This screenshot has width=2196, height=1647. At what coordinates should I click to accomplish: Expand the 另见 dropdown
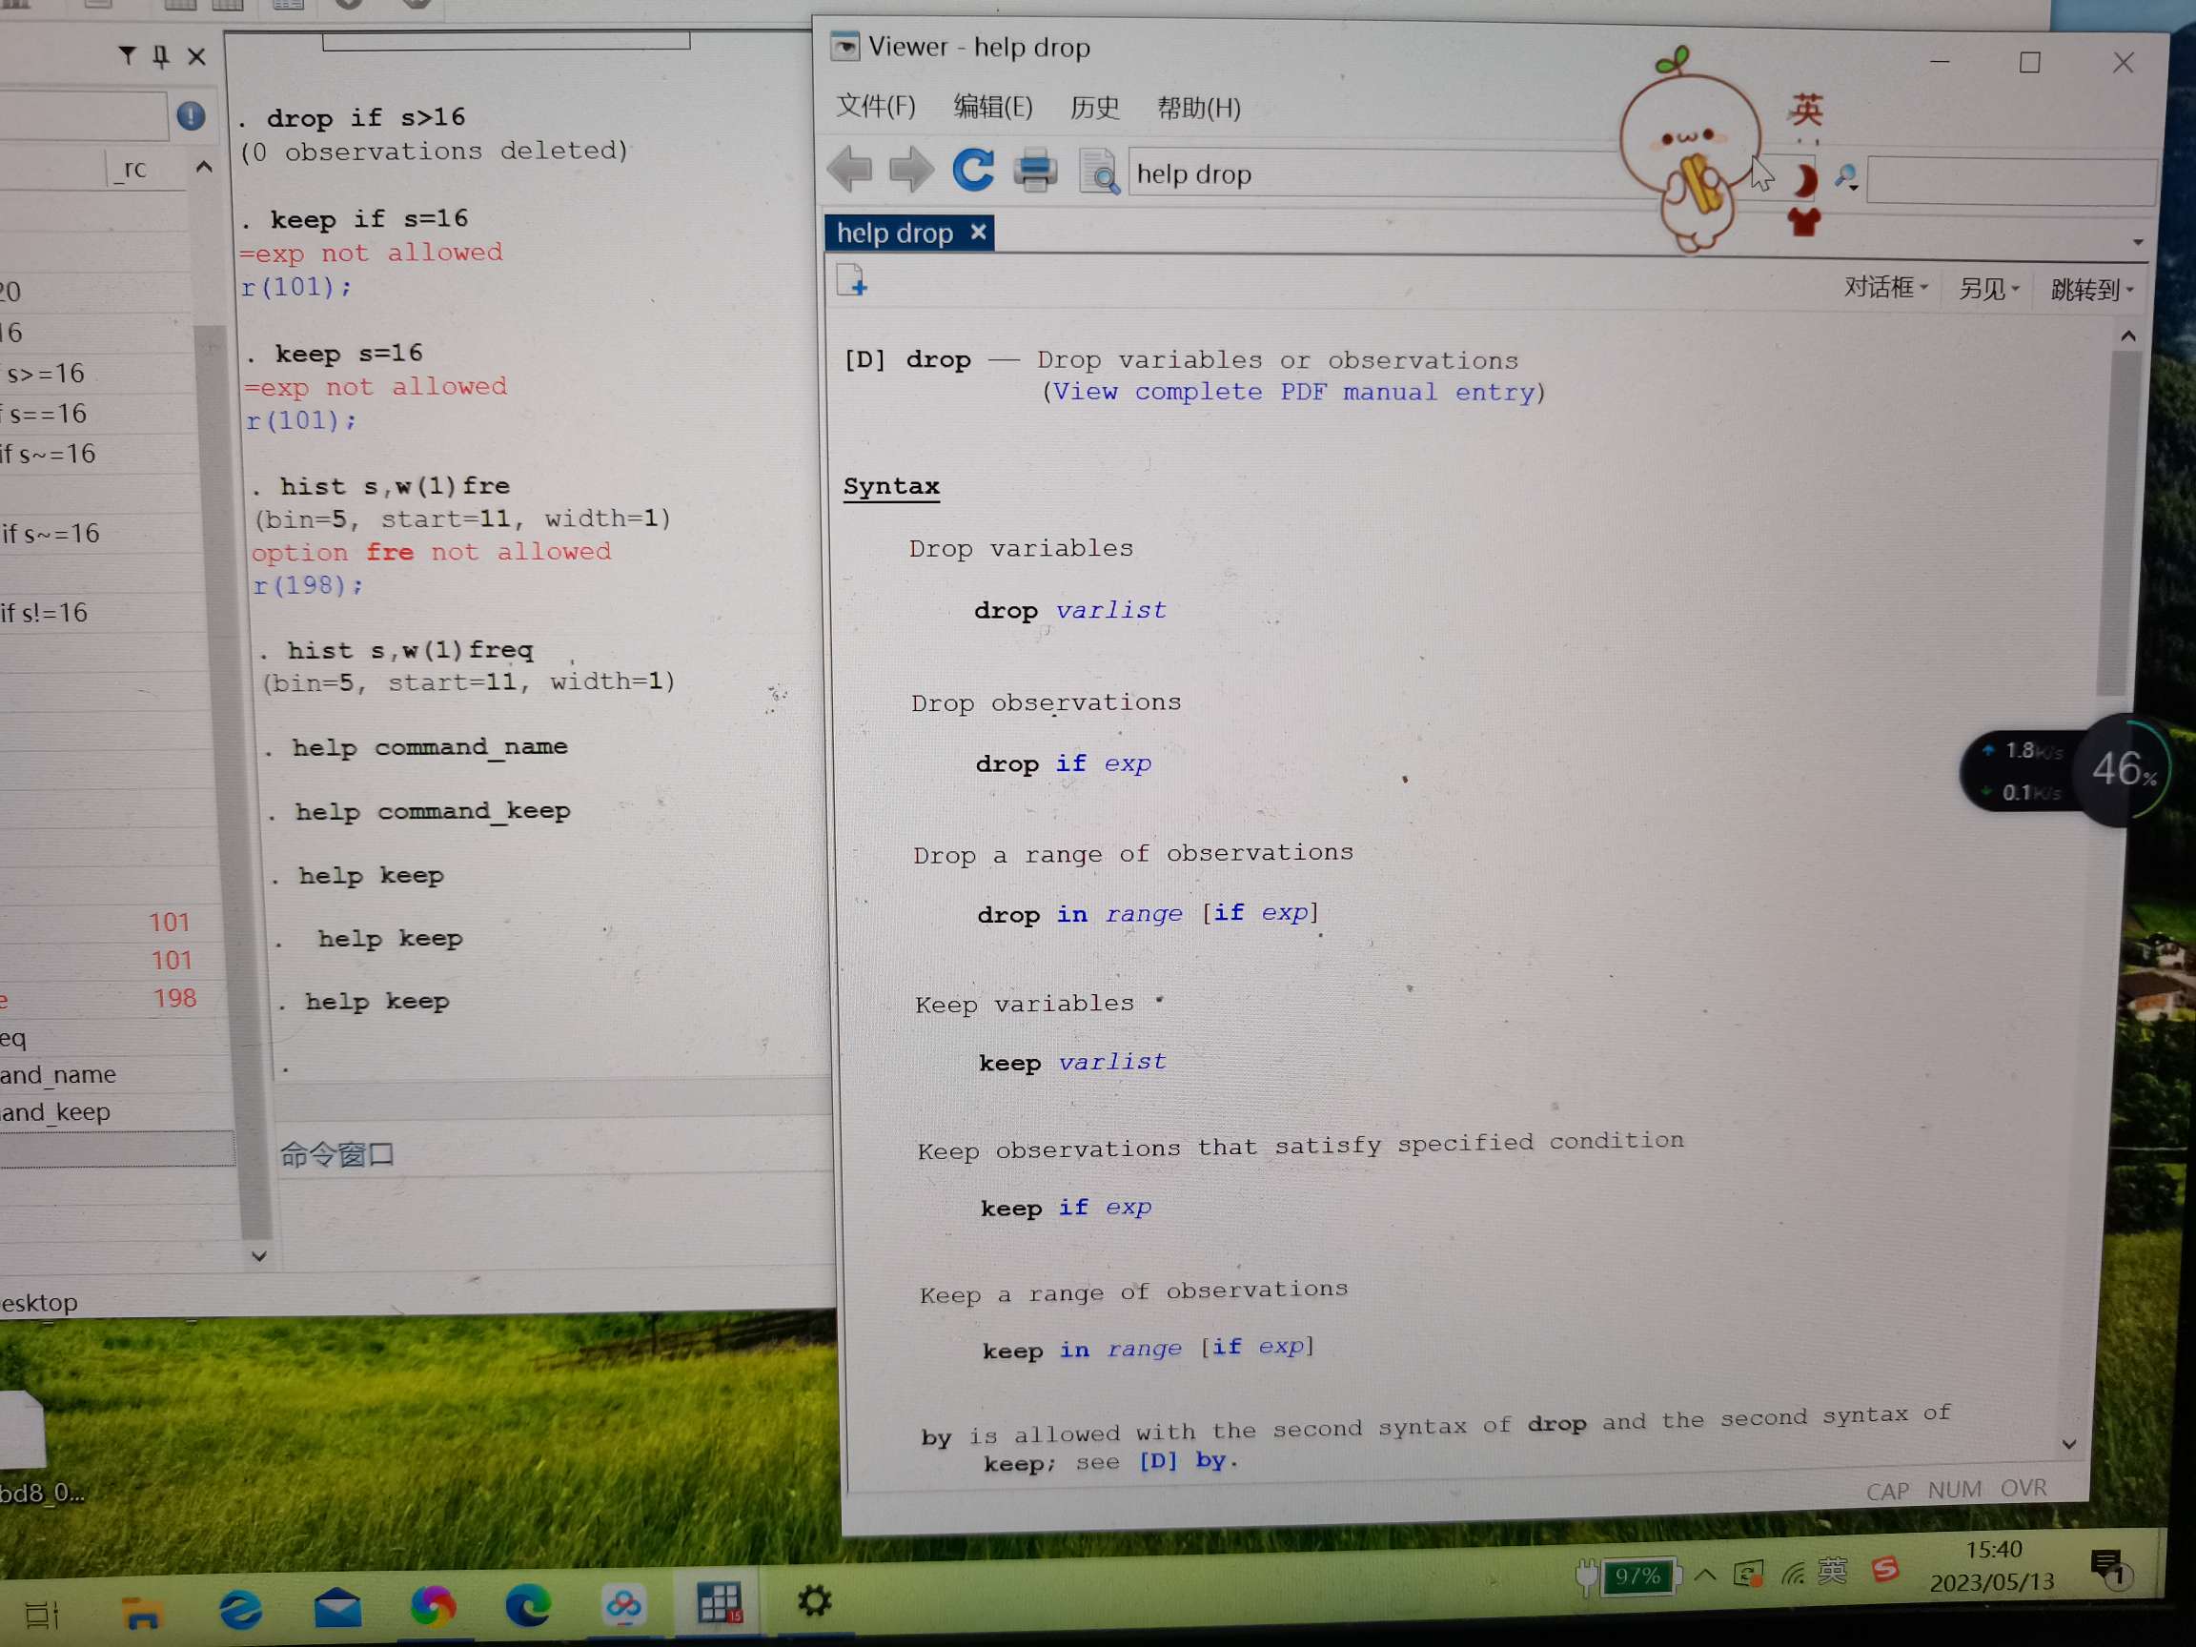(x=1987, y=289)
